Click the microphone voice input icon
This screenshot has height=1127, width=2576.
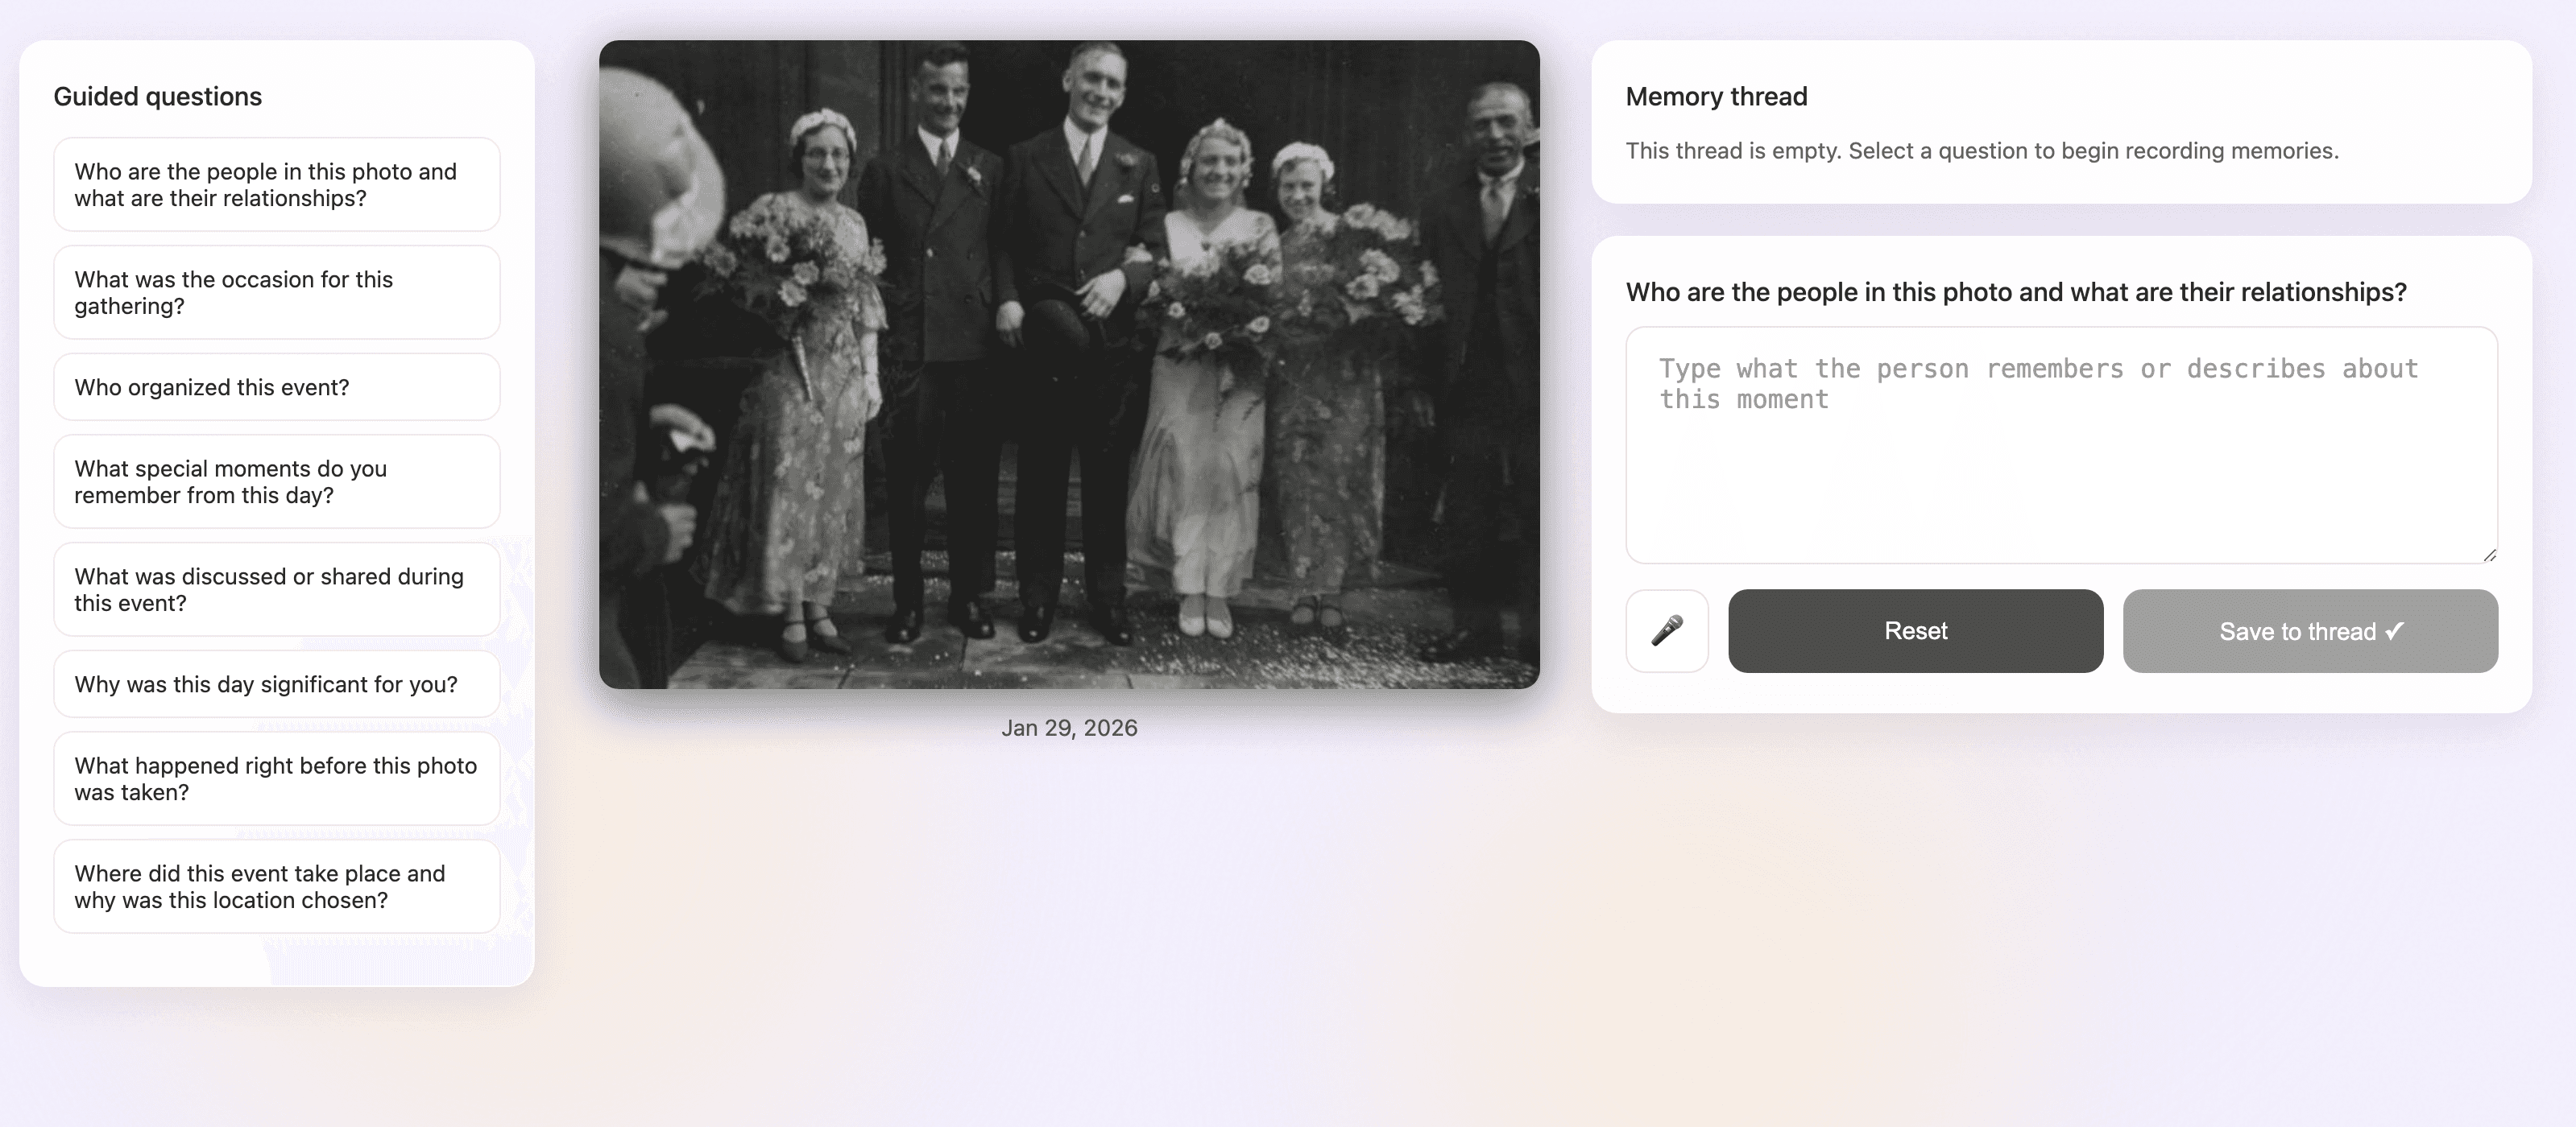point(1667,630)
